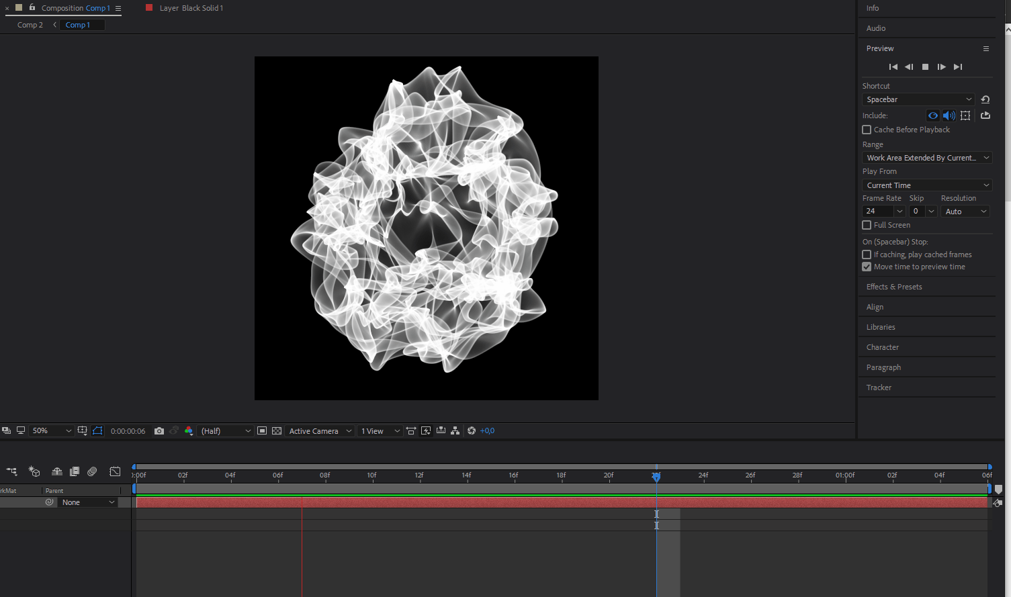Open the Preview panel menu

point(985,48)
